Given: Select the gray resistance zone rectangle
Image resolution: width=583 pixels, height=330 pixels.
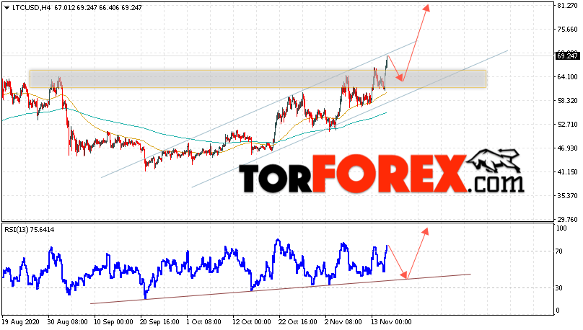Looking at the screenshot, I should tap(258, 79).
